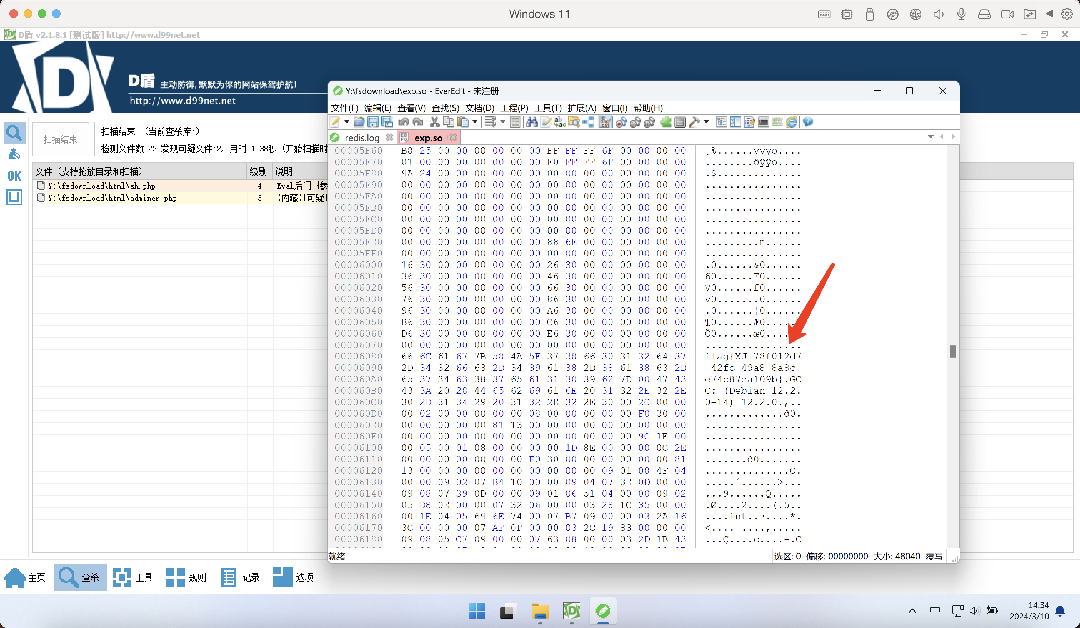Click the hammer tools icon
The image size is (1080, 628).
[x=694, y=122]
